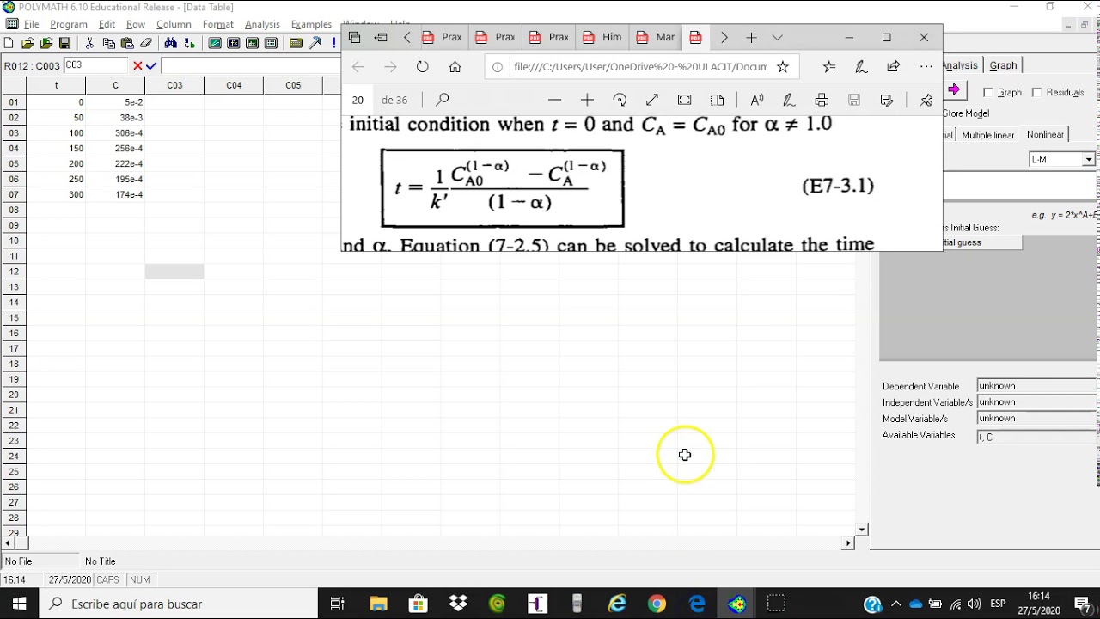Screen dimensions: 1100x619
Task: Click the hammer tool icon in the toolbar
Action: 315,43
